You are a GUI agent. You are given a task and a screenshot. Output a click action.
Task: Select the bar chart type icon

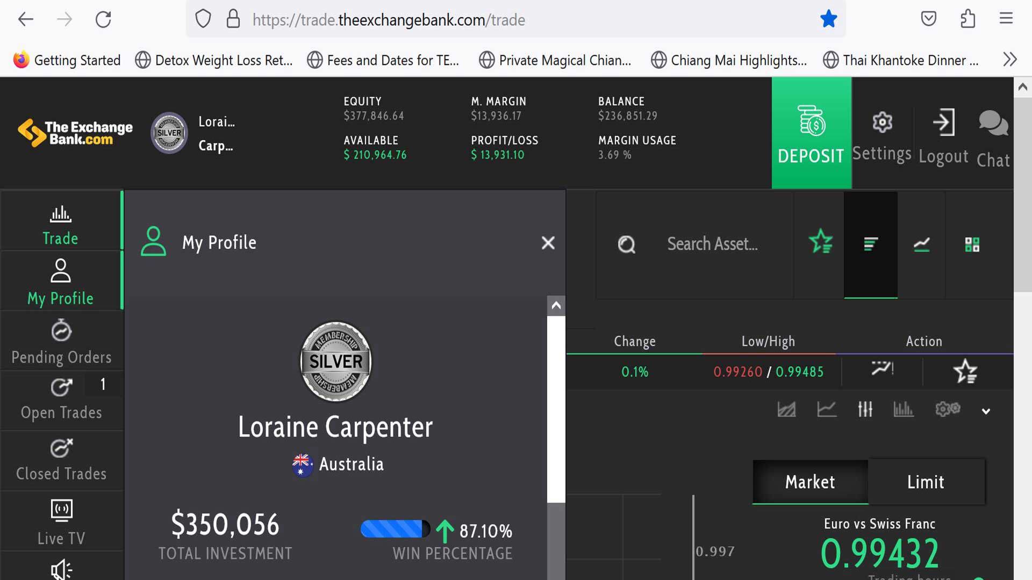click(903, 409)
